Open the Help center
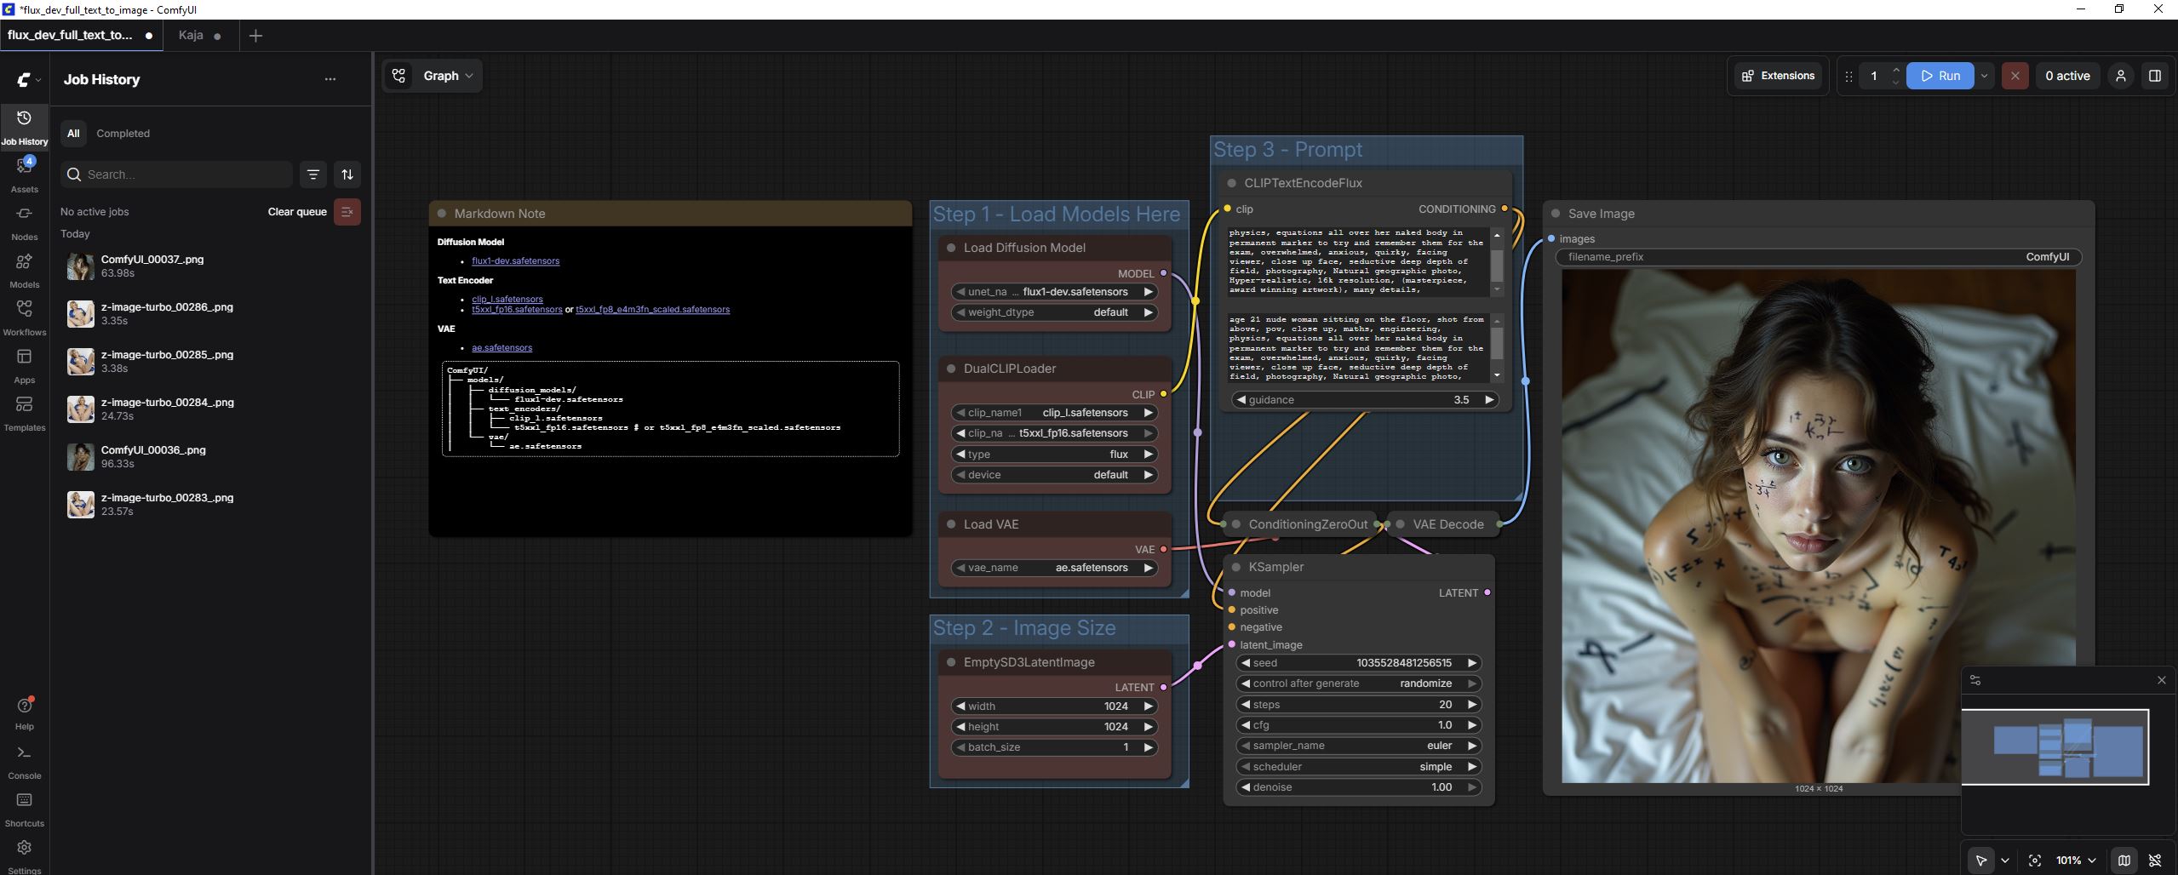The width and height of the screenshot is (2178, 875). (x=24, y=712)
